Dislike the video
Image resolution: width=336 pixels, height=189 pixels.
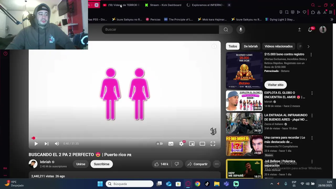tap(177, 164)
